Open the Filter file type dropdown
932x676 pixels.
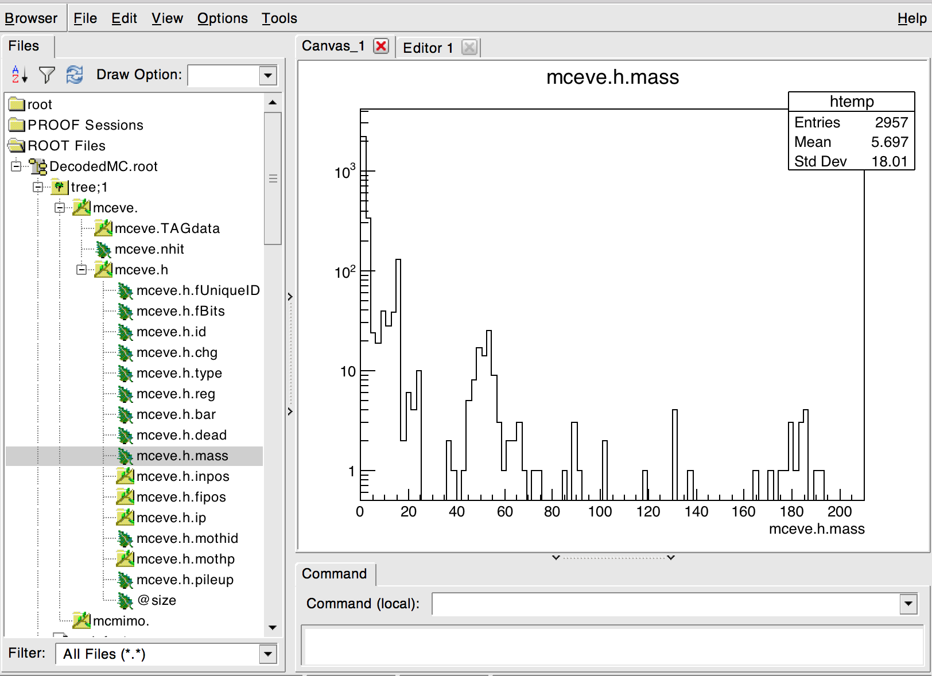(x=268, y=654)
